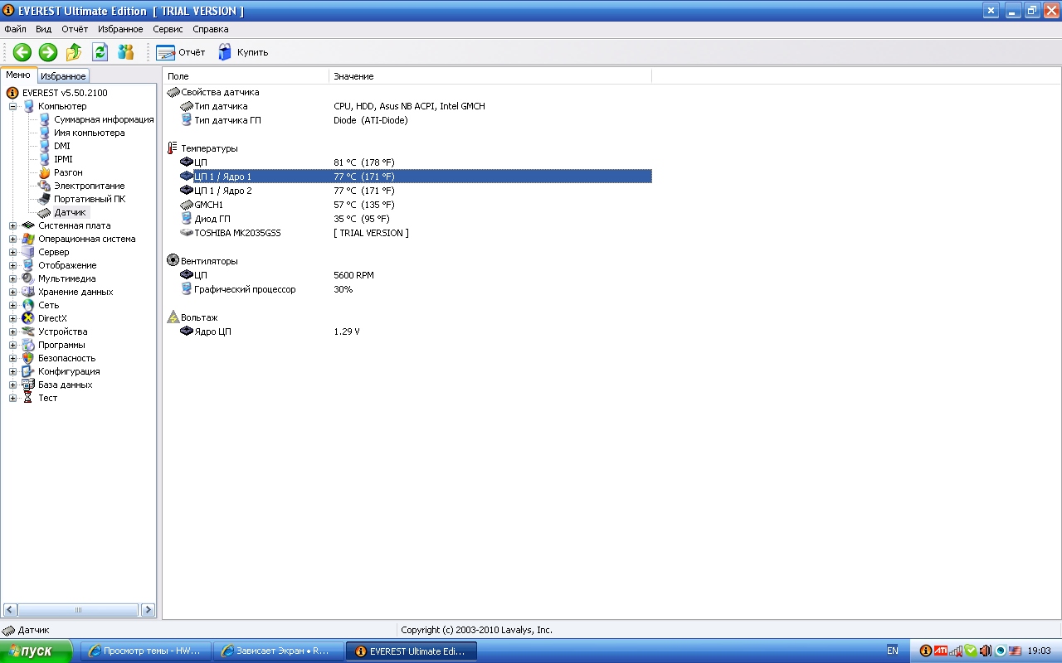The height and width of the screenshot is (663, 1062).
Task: Go up one level with the Up arrow icon
Action: point(74,52)
